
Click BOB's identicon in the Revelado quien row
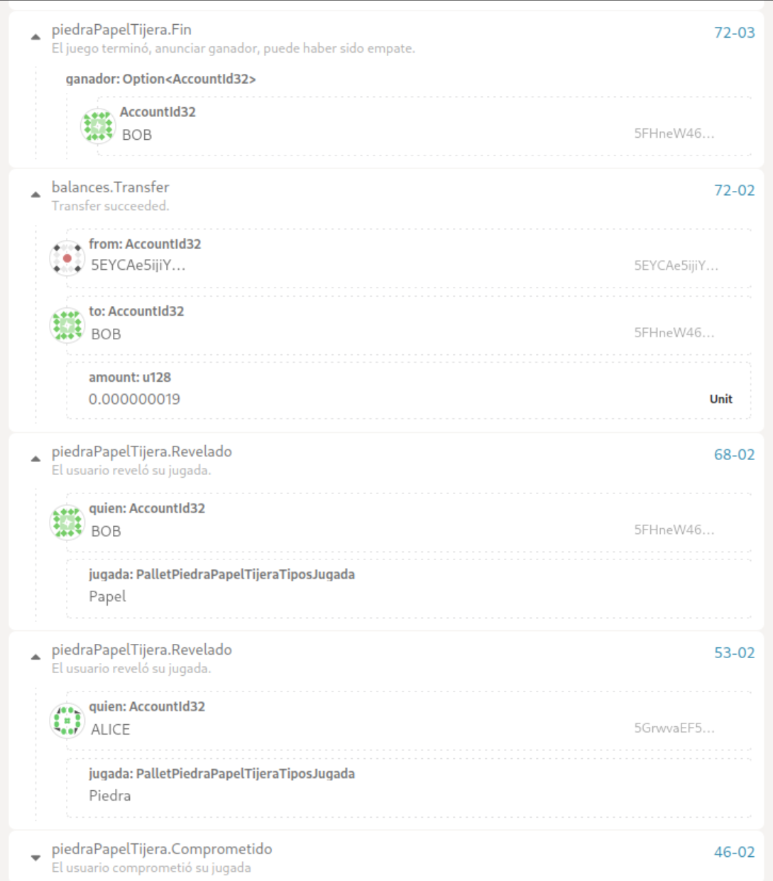67,523
